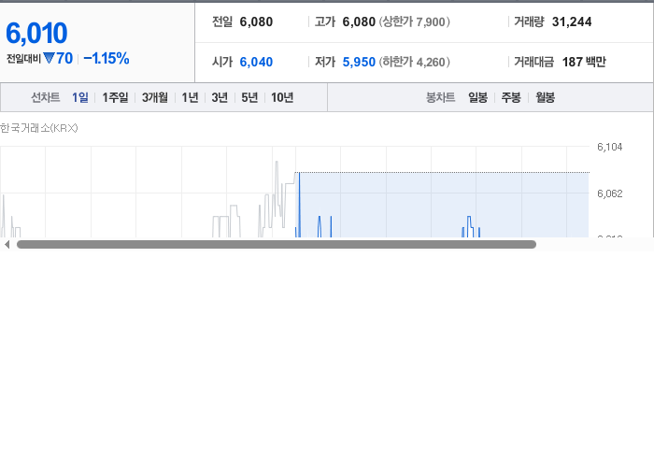Viewport: 654px width, 458px height.
Task: Click the 선차트 label
Action: click(x=46, y=97)
